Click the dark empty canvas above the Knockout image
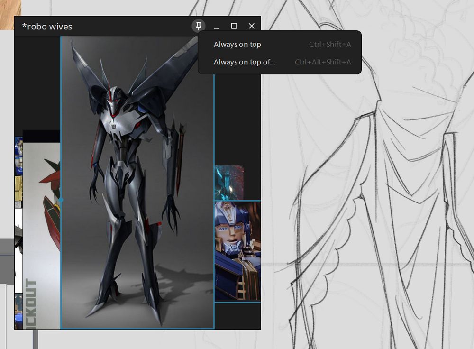This screenshot has height=349, width=474. [x=38, y=81]
